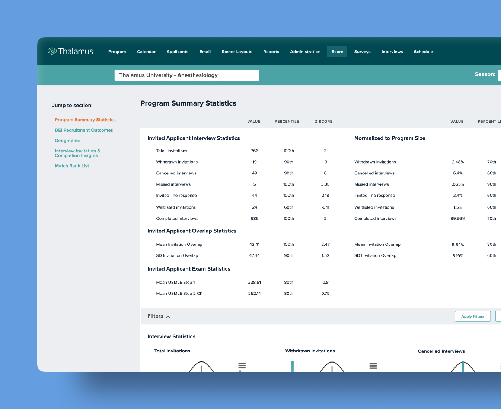This screenshot has height=409, width=501.
Task: Collapse the Filters section
Action: (168, 316)
